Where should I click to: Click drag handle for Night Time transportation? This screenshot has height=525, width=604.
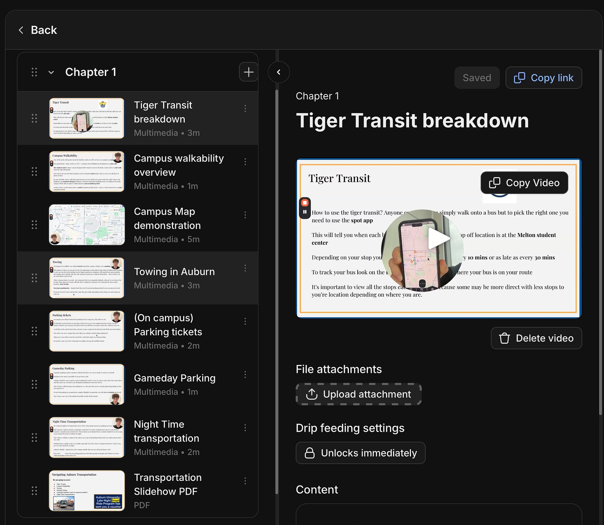(34, 437)
